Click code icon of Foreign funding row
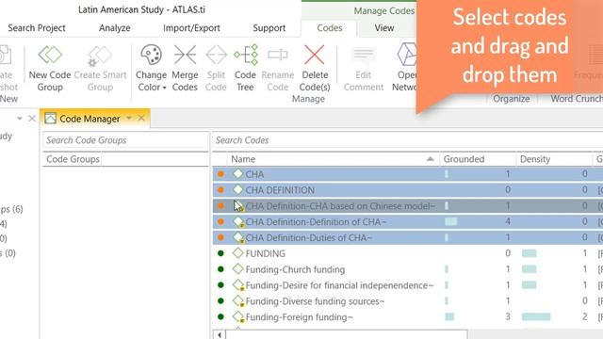 coord(238,316)
